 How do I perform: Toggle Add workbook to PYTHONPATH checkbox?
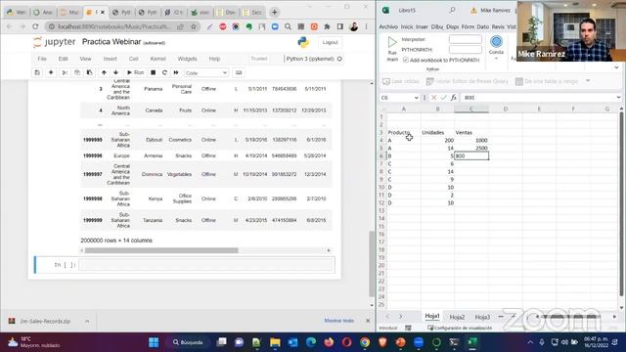(406, 60)
